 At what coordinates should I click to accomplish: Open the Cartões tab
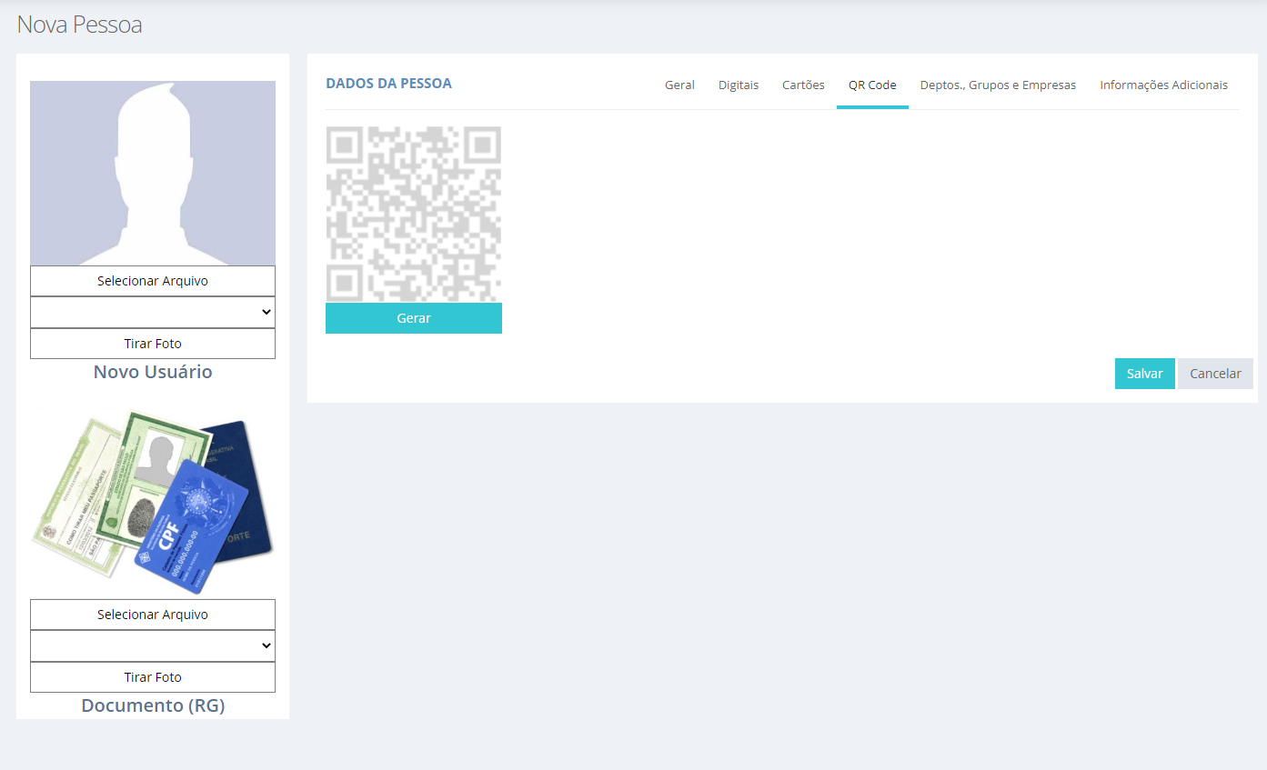click(x=803, y=85)
